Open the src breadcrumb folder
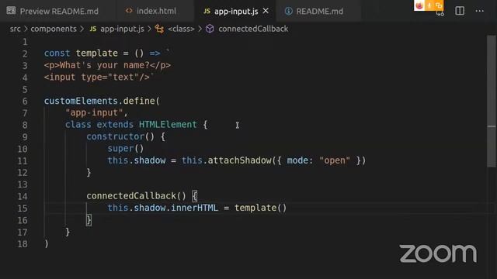The width and height of the screenshot is (497, 279). click(15, 29)
